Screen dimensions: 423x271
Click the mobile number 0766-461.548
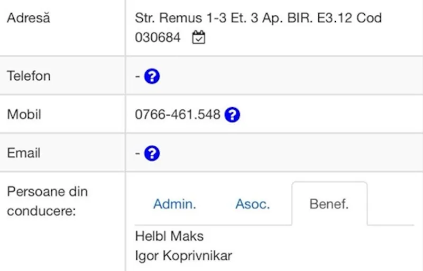[x=178, y=114]
